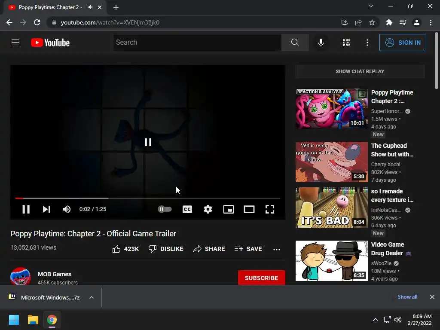
Task: Open 'so I remade every texture' title
Action: click(x=392, y=196)
